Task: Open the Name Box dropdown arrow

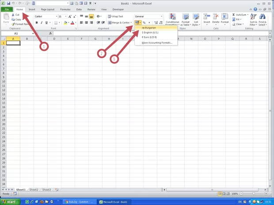Action: click(33, 34)
